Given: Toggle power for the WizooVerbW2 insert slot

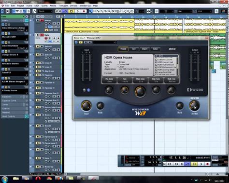Looking at the screenshot, I should tap(3, 33).
